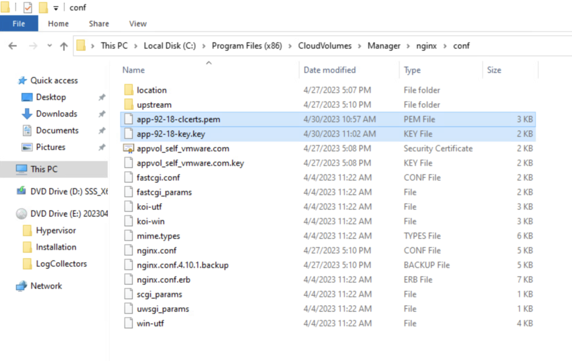
Task: Select This PC in the sidebar
Action: pos(44,169)
